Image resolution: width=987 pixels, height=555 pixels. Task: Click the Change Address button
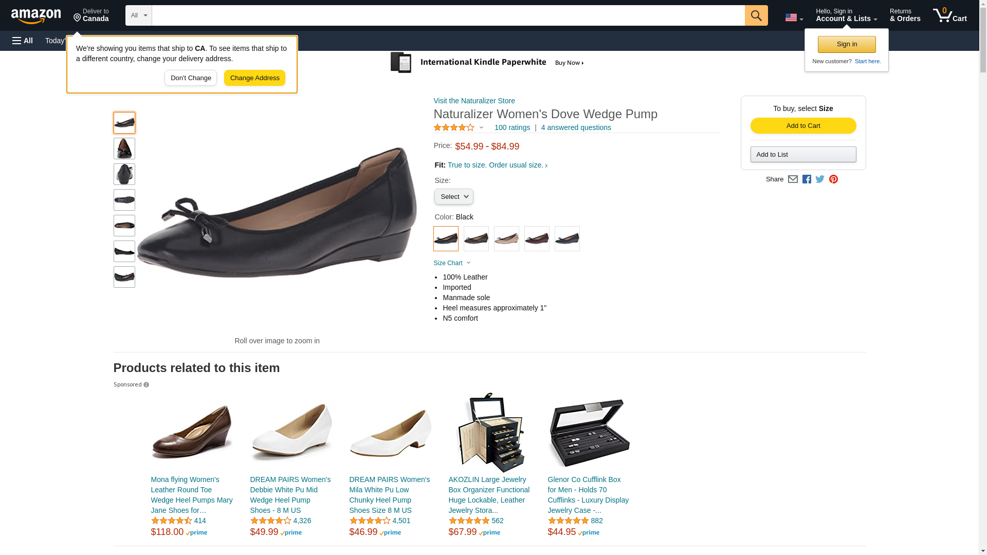(x=254, y=78)
